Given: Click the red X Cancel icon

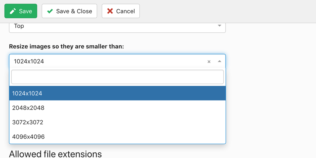Looking at the screenshot, I should (x=110, y=11).
